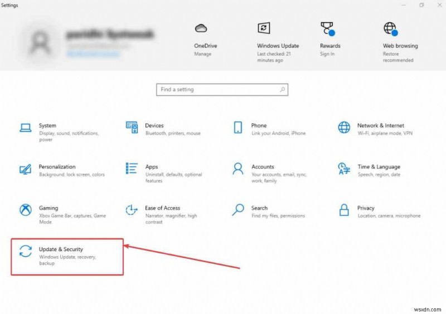
Task: Click the Apps list icon
Action: point(132,168)
